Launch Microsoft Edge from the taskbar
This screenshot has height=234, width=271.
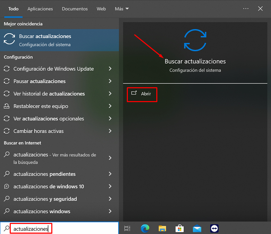tap(145, 228)
